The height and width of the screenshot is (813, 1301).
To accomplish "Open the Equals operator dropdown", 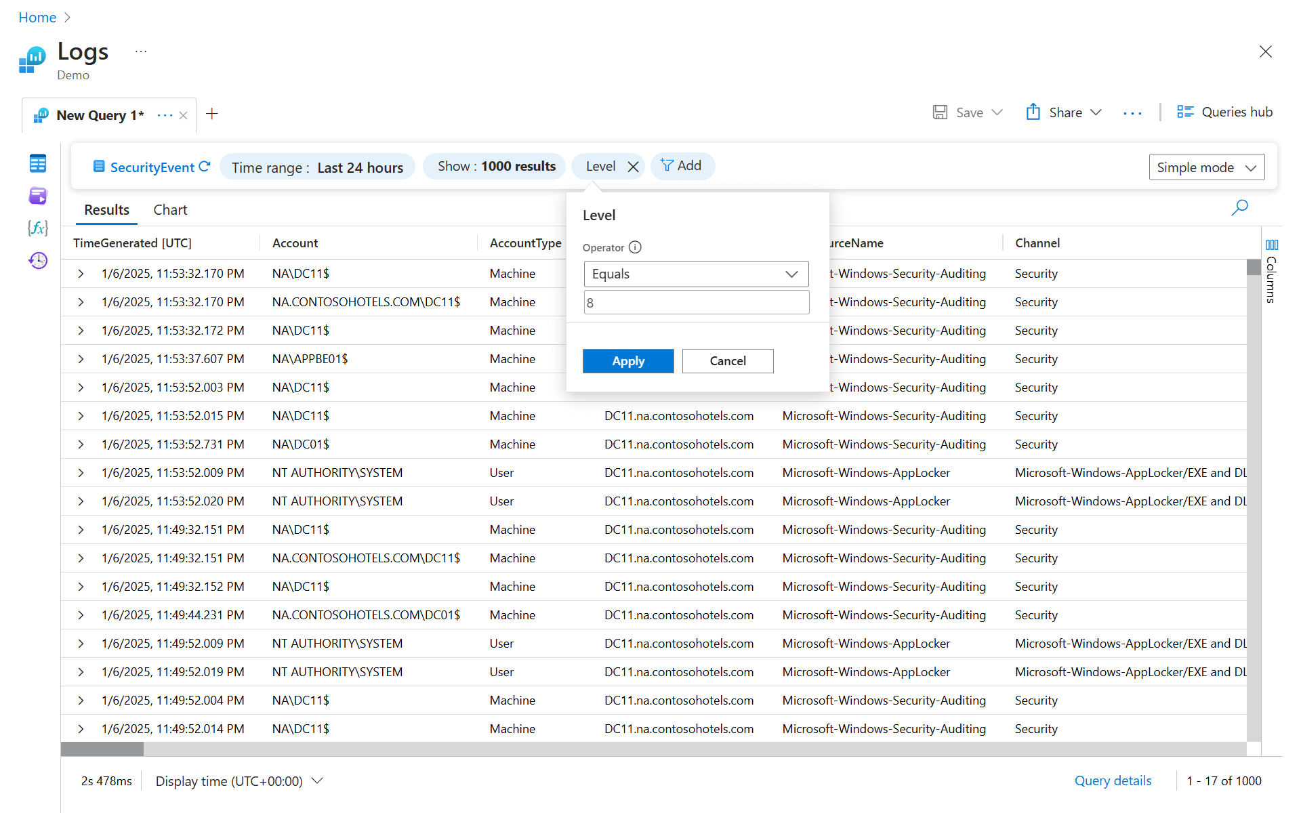I will tap(696, 274).
